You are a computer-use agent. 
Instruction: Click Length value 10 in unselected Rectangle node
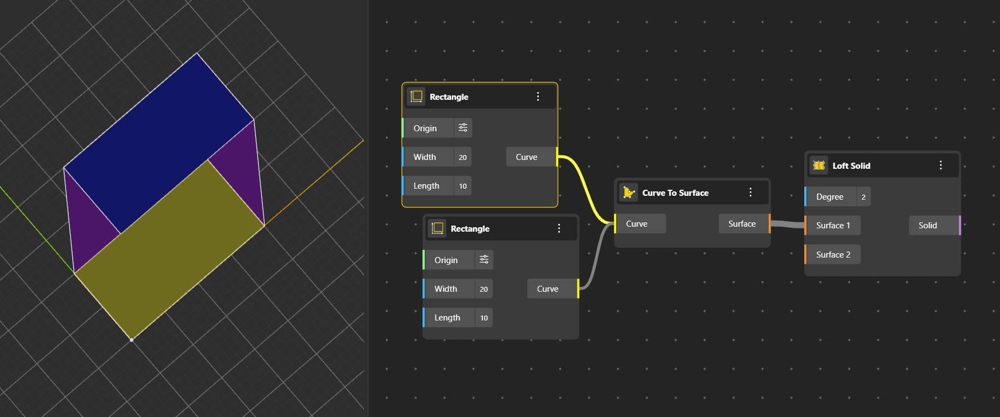484,318
